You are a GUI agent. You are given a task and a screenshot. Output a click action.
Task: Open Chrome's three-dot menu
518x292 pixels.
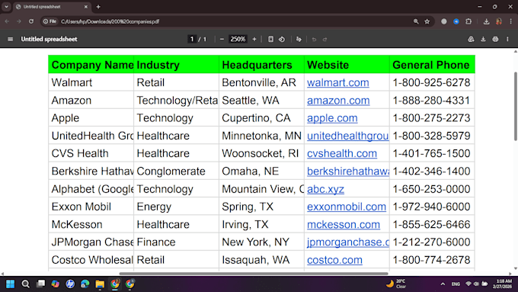coord(510,21)
